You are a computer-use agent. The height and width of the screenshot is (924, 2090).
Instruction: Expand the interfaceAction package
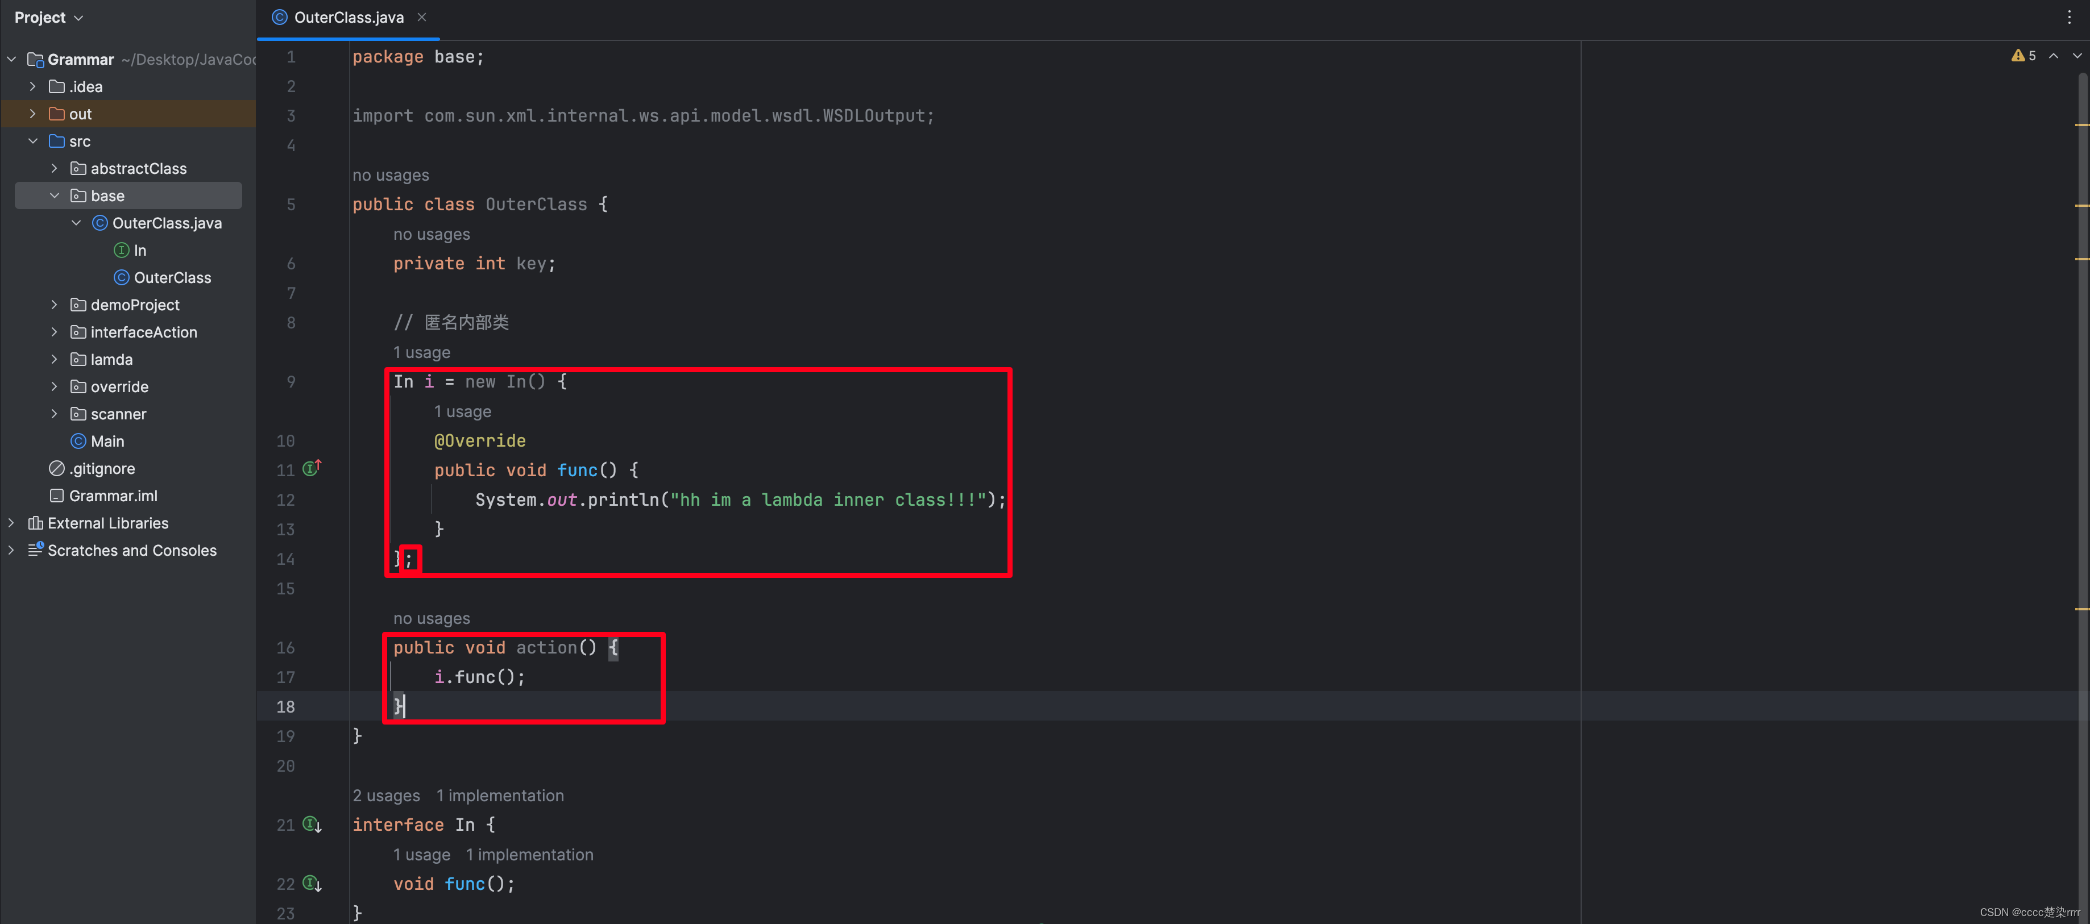55,332
